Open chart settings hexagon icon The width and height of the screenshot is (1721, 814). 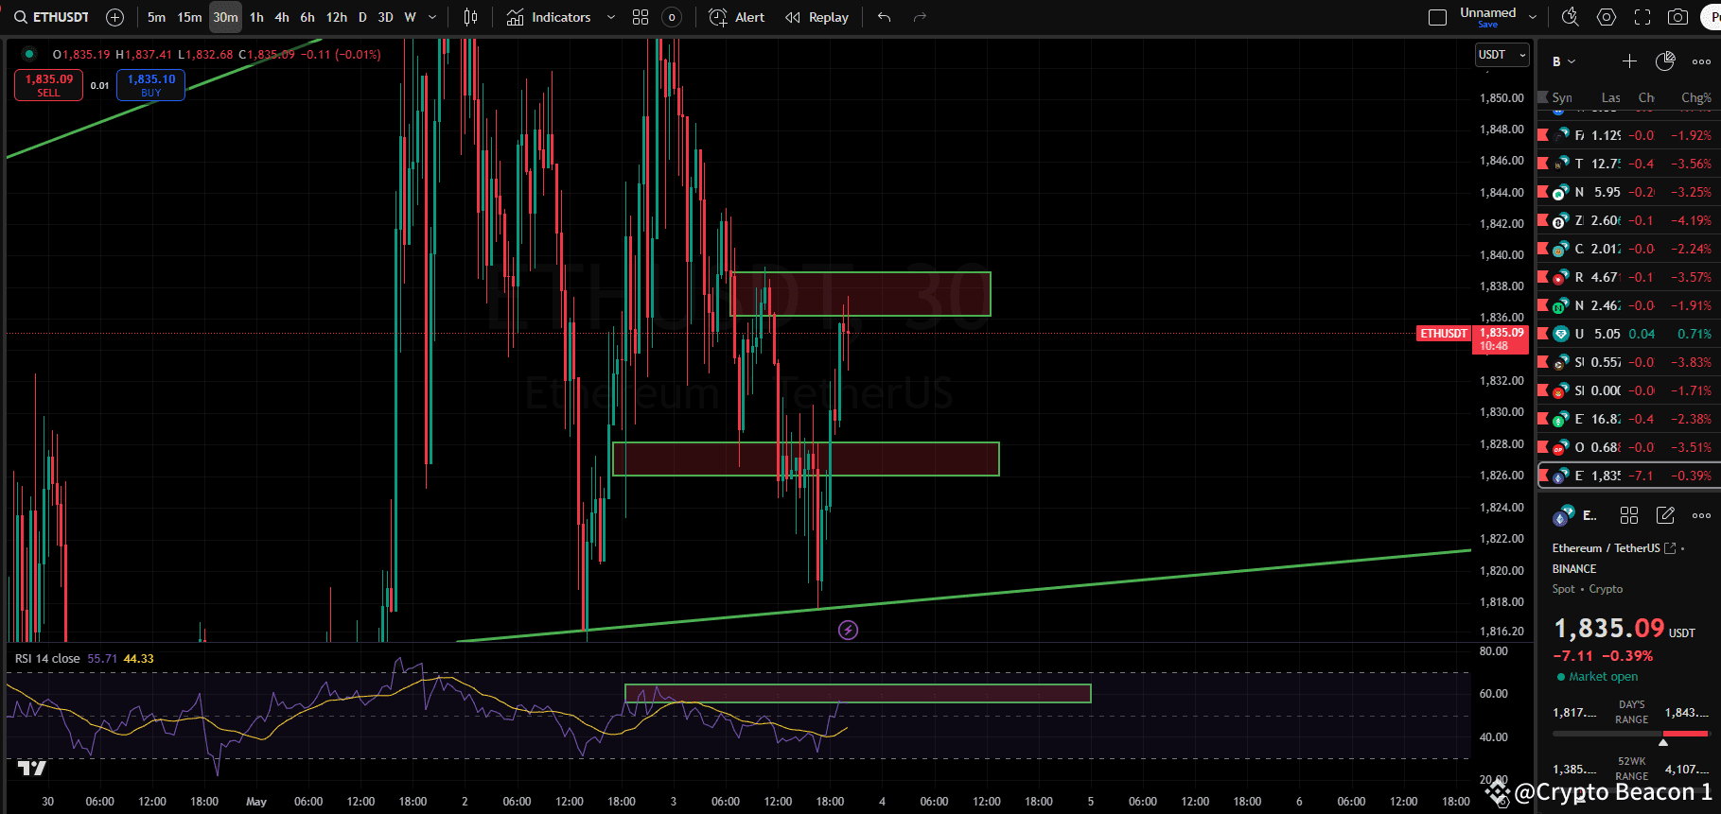tap(1607, 17)
